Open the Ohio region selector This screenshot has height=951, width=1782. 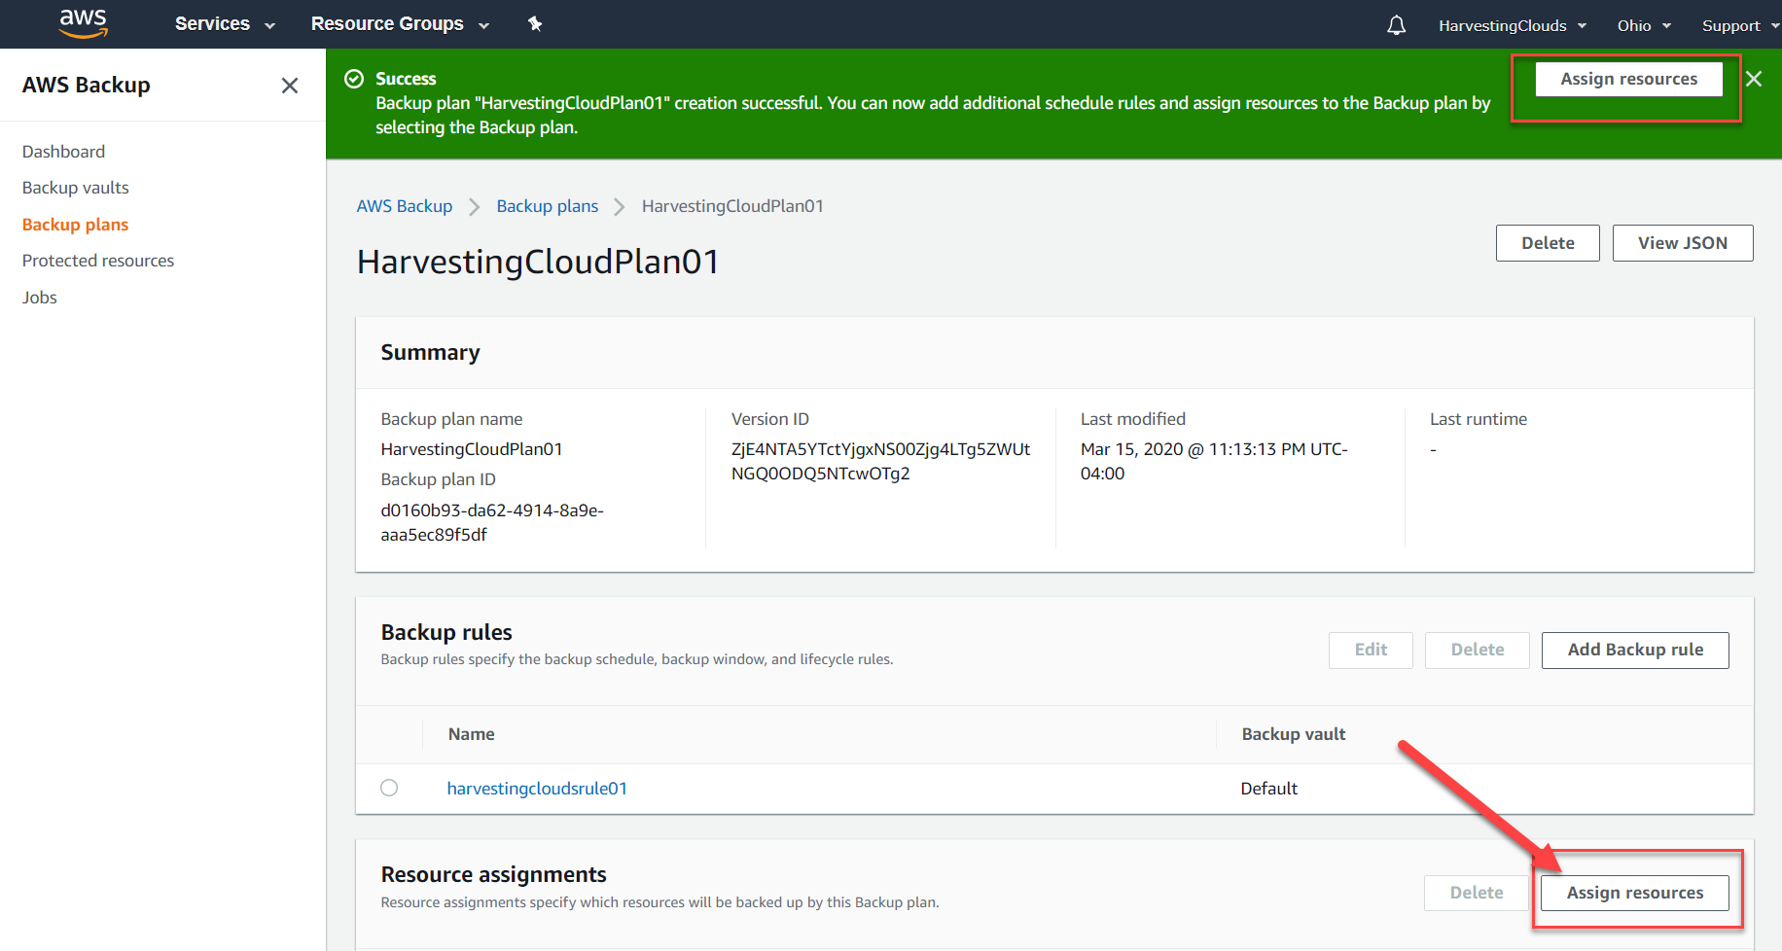pyautogui.click(x=1644, y=25)
